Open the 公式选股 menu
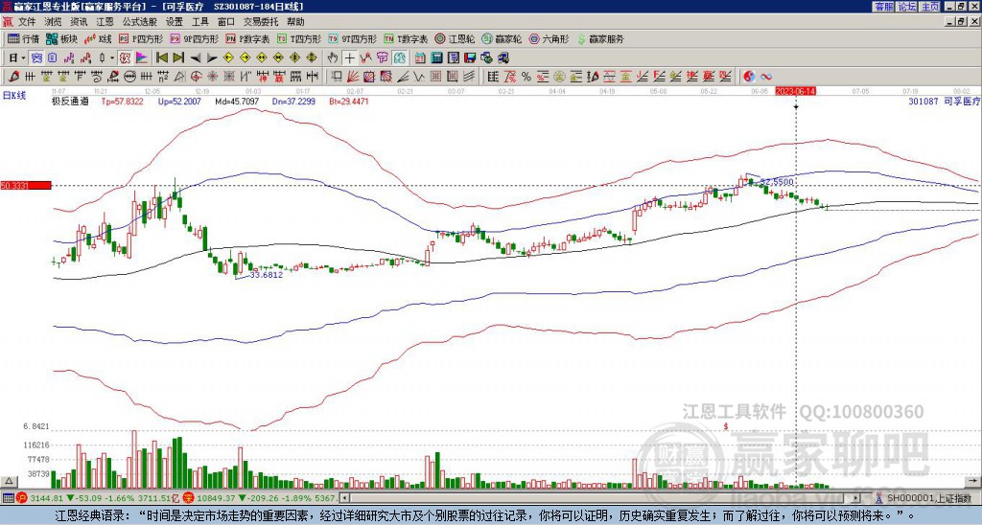982x525 pixels. pos(140,22)
